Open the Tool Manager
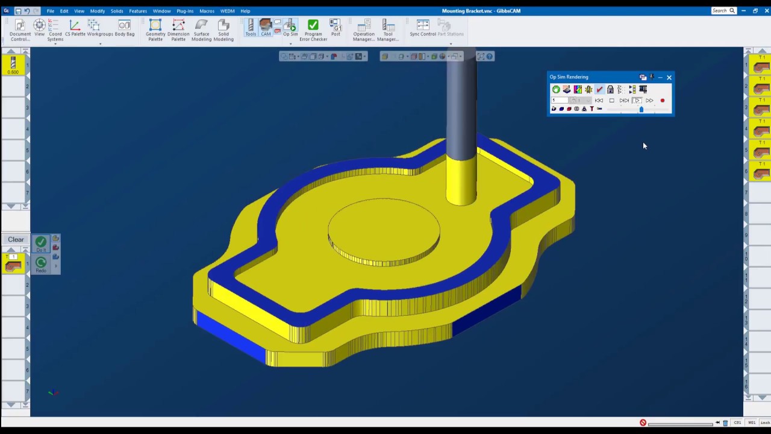The height and width of the screenshot is (434, 771). 388,30
